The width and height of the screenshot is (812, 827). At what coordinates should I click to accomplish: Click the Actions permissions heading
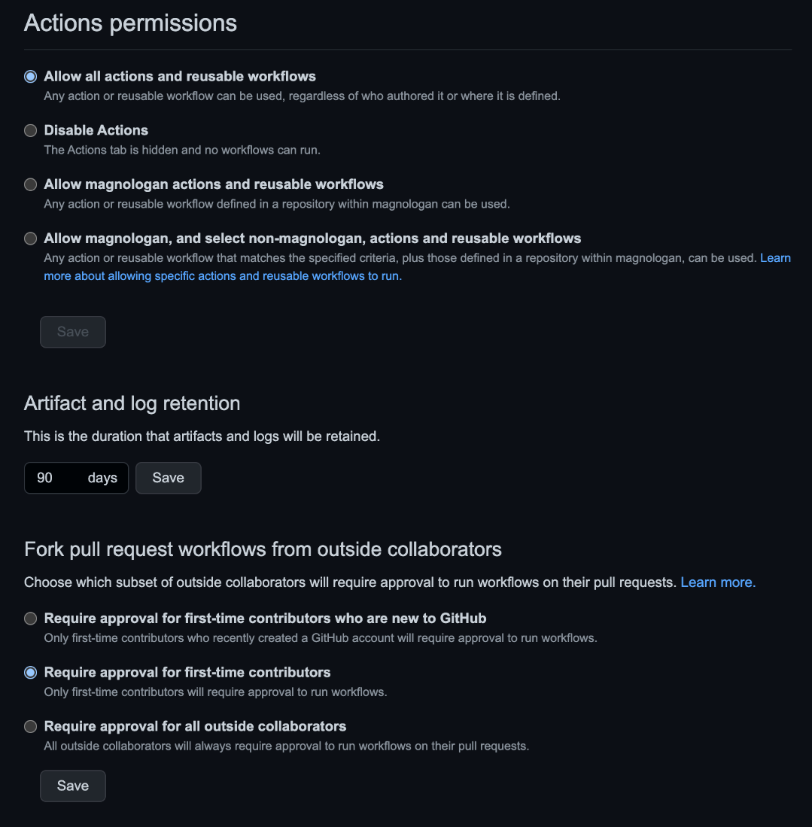(130, 23)
